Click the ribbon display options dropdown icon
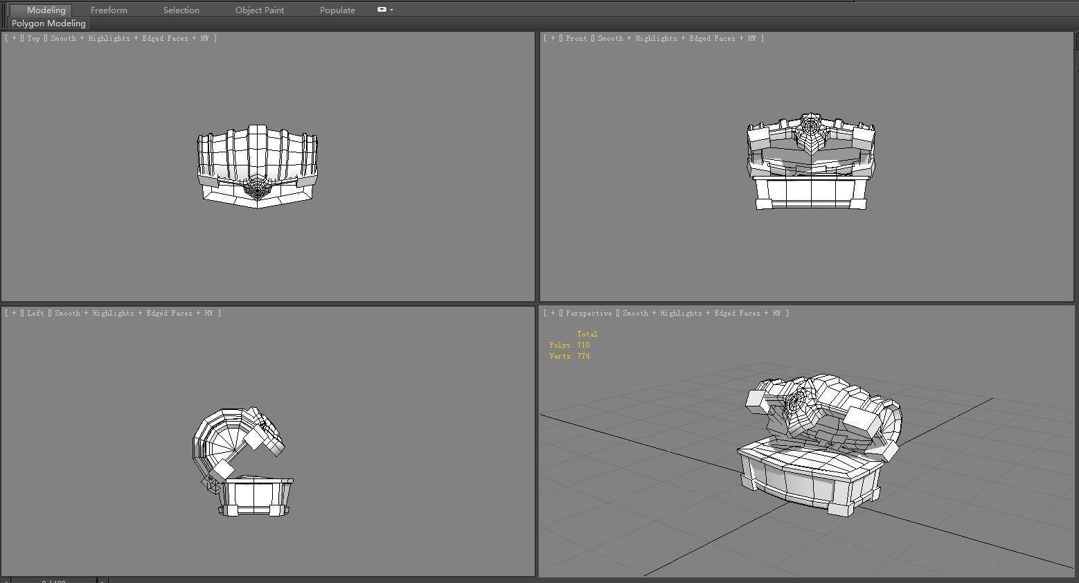 coord(385,10)
